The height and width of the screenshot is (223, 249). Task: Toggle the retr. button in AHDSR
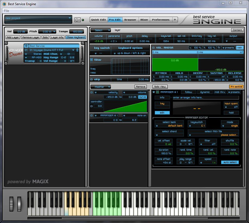[240, 48]
